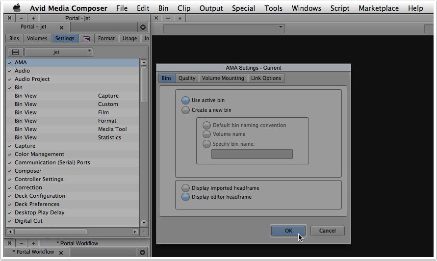Open the Special menu
The width and height of the screenshot is (437, 261).
243,8
